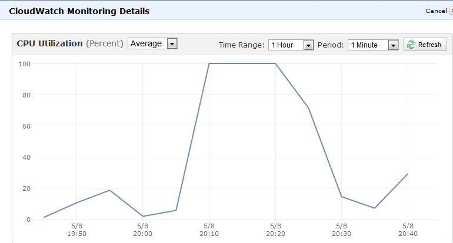Click the (Percent) unit label
The width and height of the screenshot is (453, 243).
tap(105, 43)
